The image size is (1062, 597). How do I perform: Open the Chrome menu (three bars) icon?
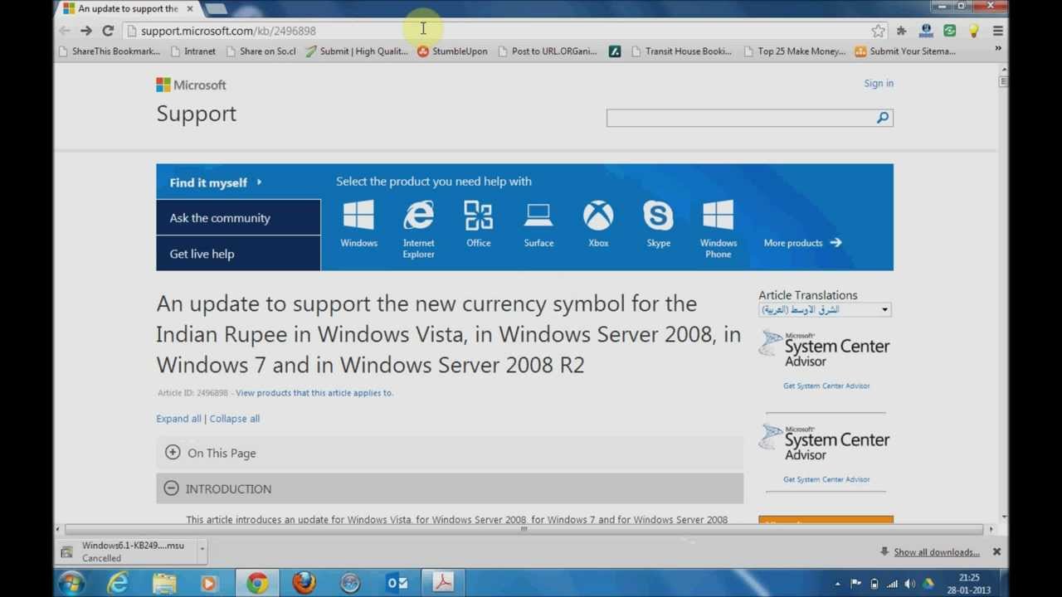coord(998,31)
